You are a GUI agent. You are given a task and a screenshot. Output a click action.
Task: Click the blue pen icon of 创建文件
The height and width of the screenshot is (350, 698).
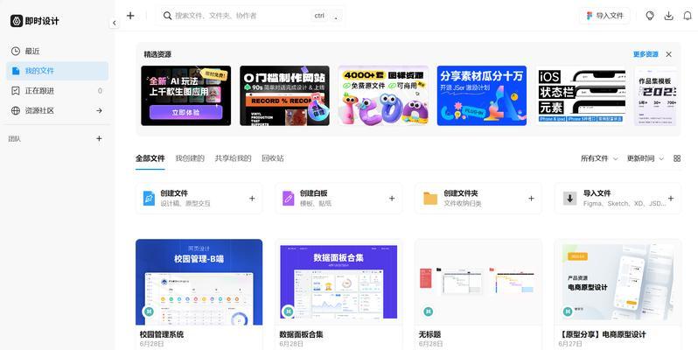click(149, 198)
